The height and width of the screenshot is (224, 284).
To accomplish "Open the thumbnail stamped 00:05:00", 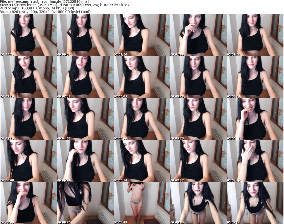I will point(142,119).
